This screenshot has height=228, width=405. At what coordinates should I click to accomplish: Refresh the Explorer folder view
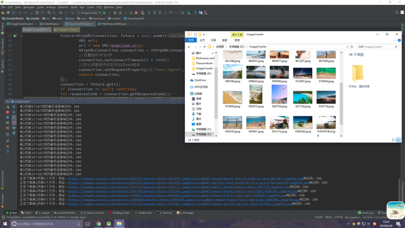[352, 47]
